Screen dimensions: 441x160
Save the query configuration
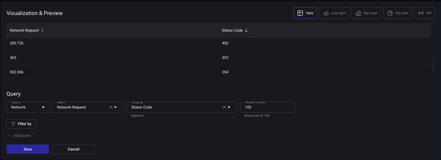[x=28, y=149]
